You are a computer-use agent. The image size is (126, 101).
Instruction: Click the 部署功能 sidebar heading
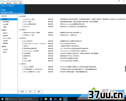tap(4, 46)
